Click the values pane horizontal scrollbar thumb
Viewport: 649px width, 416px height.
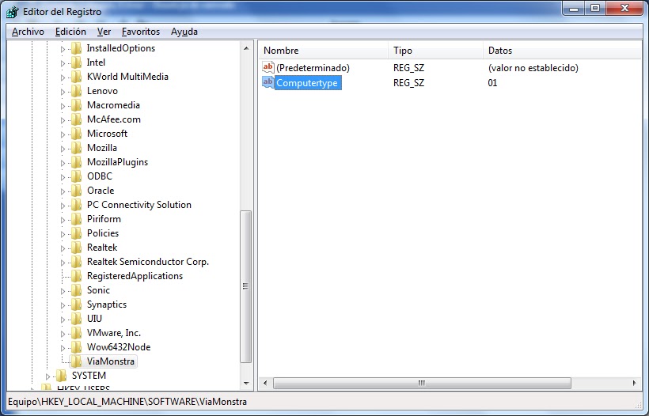pos(422,384)
